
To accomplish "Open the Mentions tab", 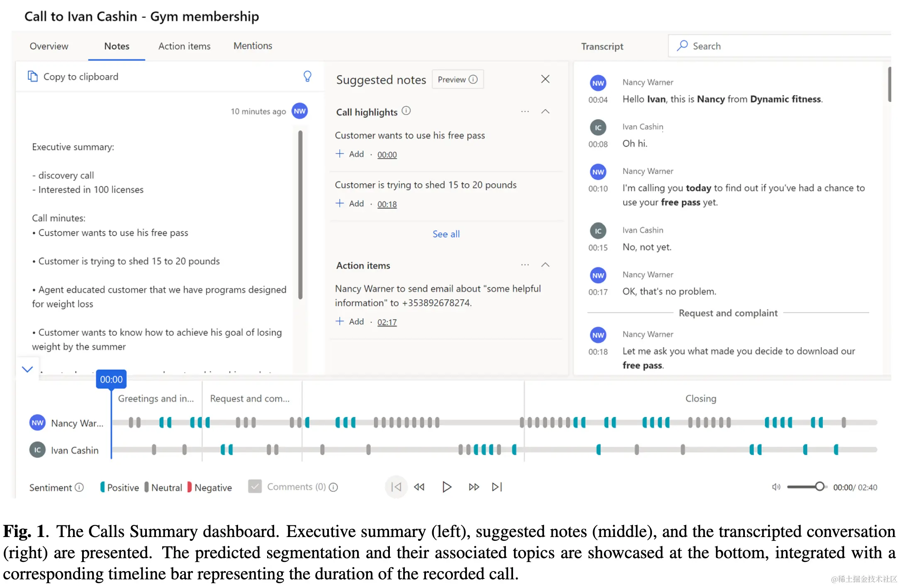I will pyautogui.click(x=253, y=46).
